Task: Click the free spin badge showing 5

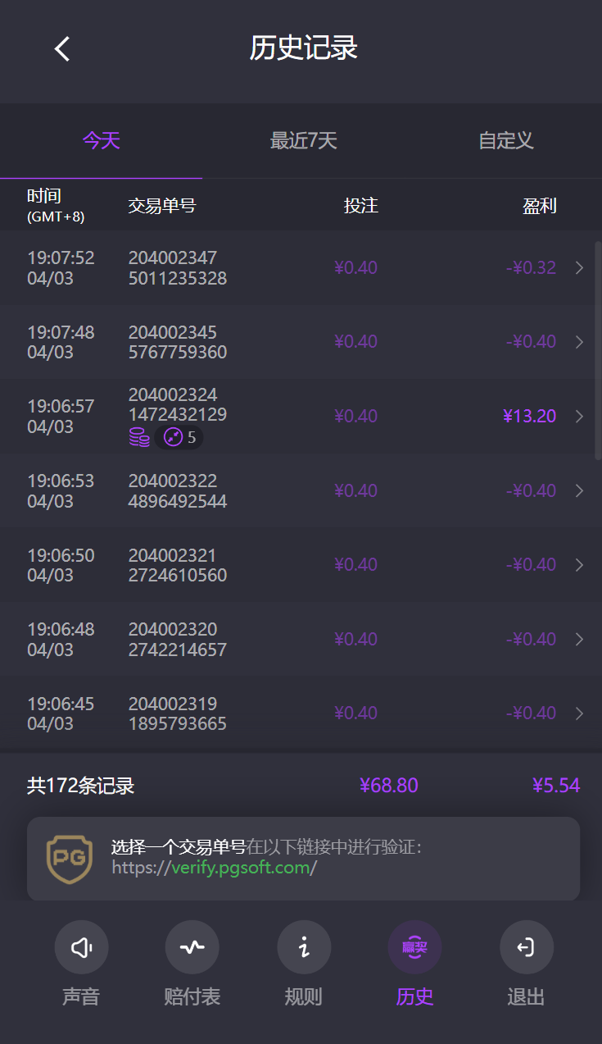Action: click(x=179, y=437)
